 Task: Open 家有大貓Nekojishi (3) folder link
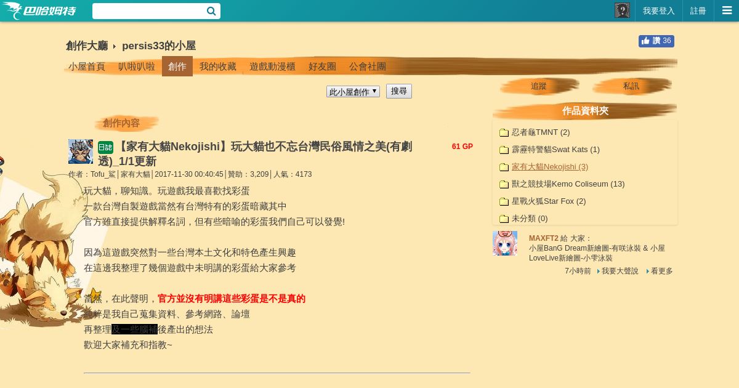click(550, 167)
